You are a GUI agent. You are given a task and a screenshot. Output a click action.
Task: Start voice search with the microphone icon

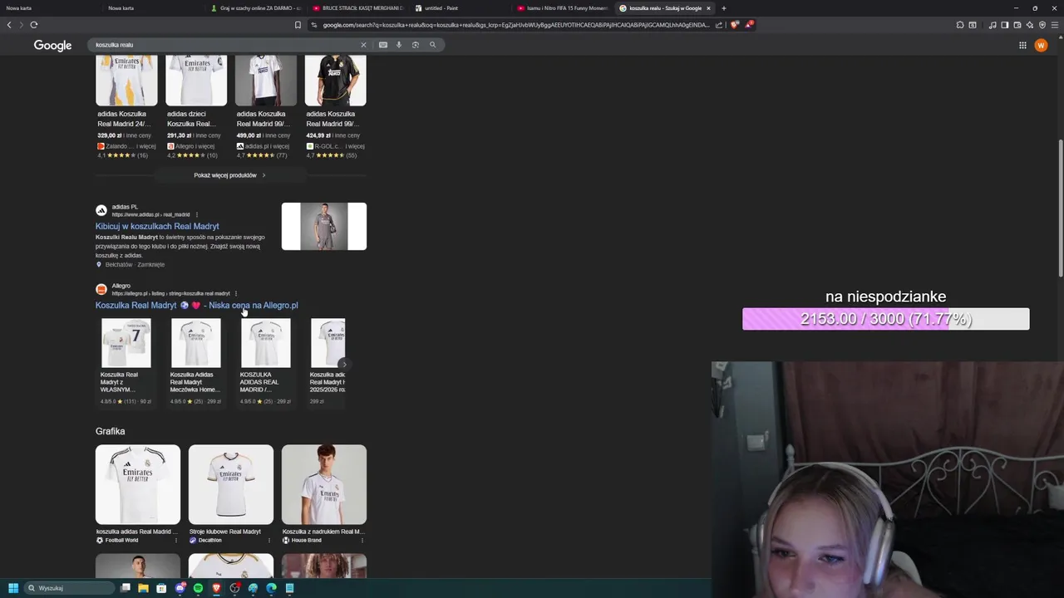[x=399, y=45]
